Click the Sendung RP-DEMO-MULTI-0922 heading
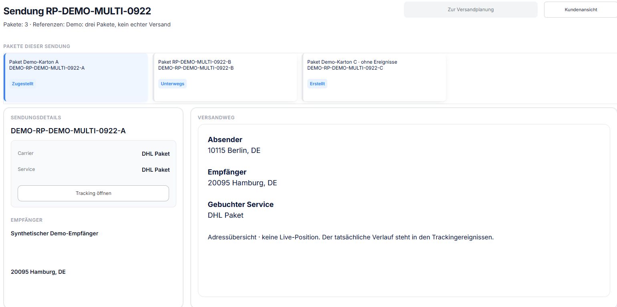 tap(77, 11)
